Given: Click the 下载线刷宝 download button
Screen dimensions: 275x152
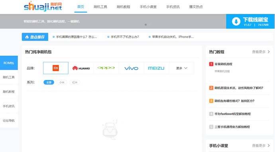Looking at the screenshot, I should coord(250,21).
